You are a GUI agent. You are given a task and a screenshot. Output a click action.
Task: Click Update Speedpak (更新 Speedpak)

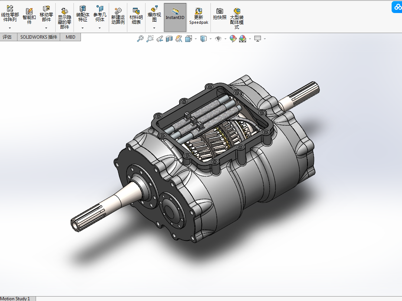pos(199,16)
